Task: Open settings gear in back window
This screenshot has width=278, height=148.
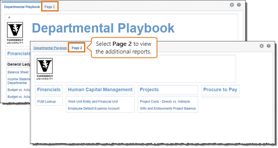Action: 232,5
